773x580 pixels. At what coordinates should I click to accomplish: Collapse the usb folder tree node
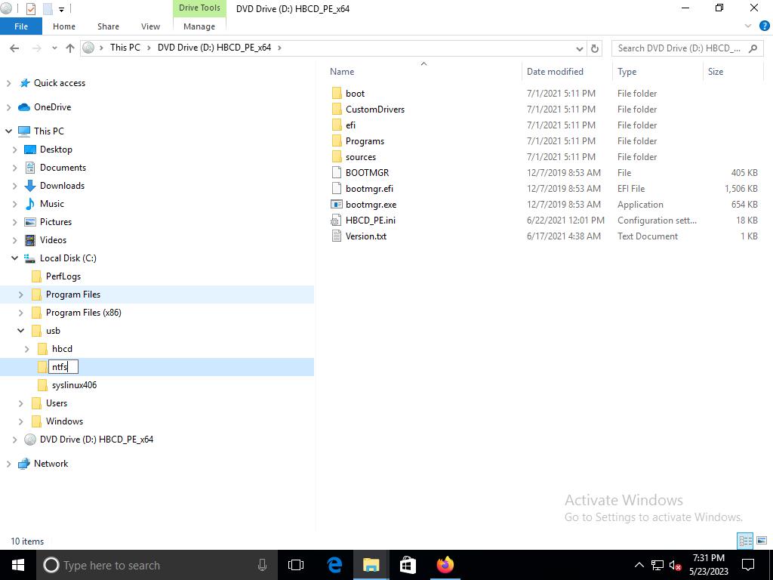21,331
